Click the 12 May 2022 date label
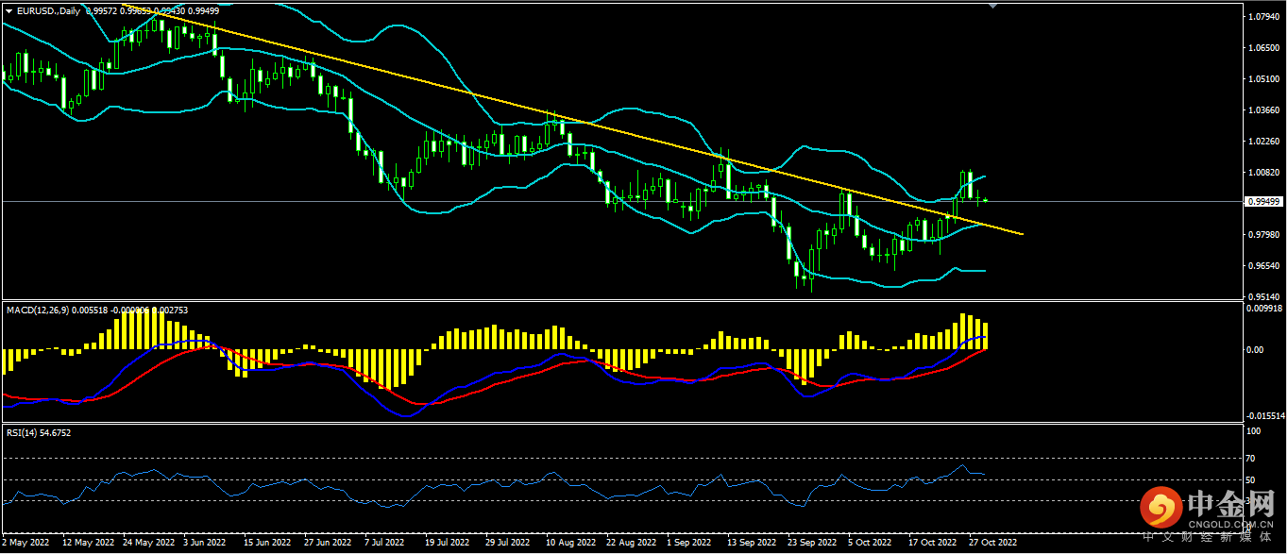1288x554 pixels. 87,544
